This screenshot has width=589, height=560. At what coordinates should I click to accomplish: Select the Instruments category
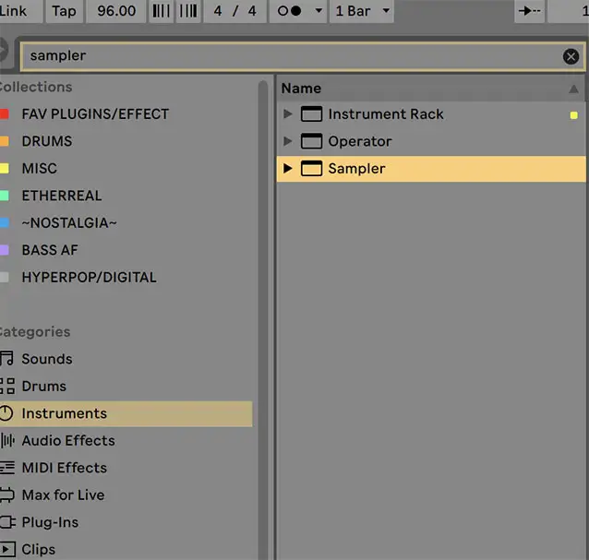click(x=64, y=413)
